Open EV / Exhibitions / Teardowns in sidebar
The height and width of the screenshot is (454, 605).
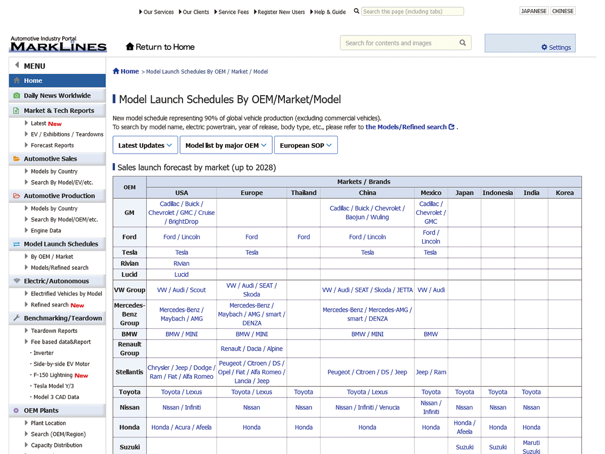(67, 134)
